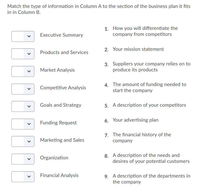Click the question instructions starting "Match the type"

coord(99,9)
